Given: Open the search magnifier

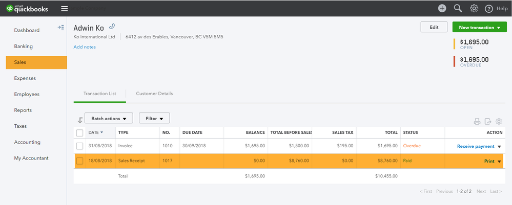Looking at the screenshot, I should click(x=458, y=9).
